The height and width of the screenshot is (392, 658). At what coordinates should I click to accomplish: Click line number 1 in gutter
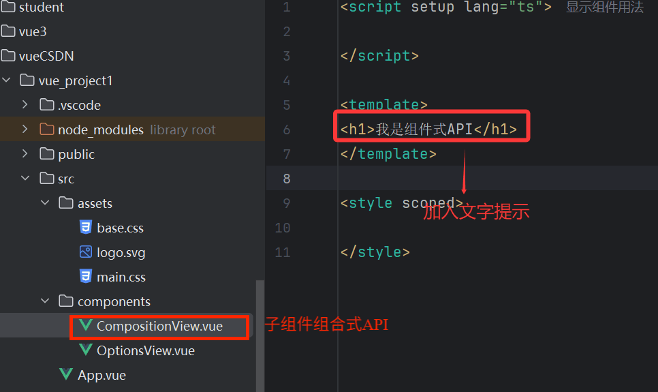pos(287,7)
